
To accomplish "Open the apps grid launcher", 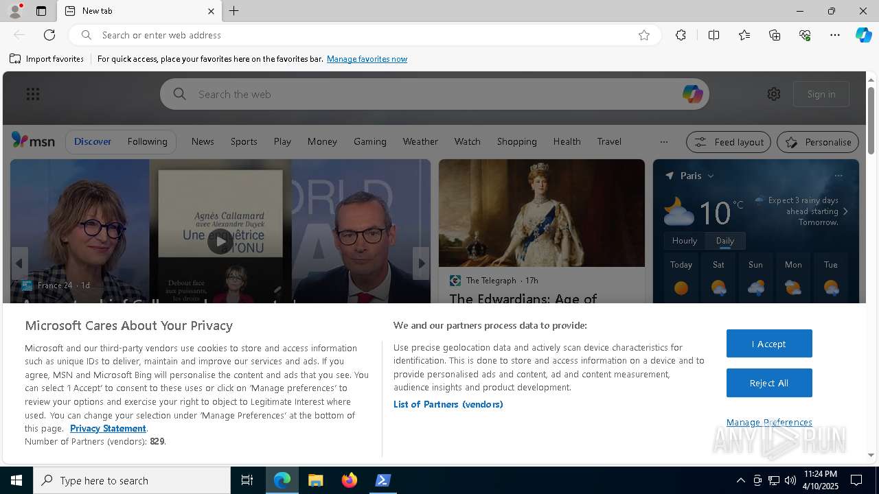I will click(x=33, y=94).
